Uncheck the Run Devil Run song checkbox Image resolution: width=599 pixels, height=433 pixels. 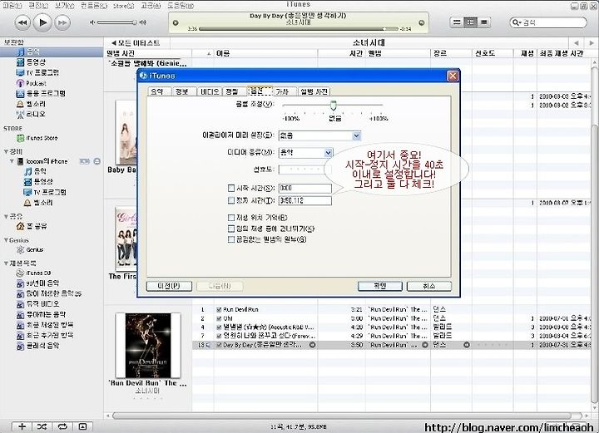coord(219,309)
